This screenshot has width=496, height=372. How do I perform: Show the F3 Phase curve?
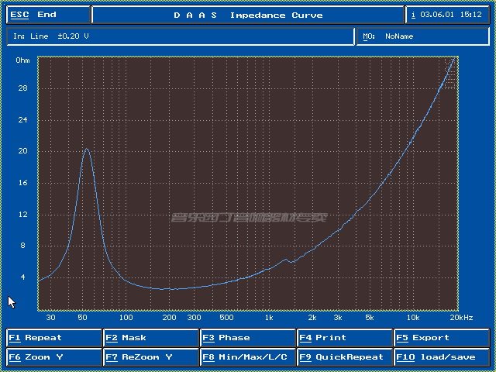248,338
